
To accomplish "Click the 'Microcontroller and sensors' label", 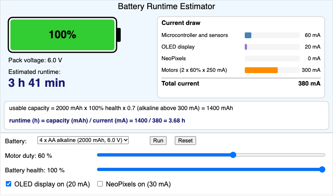I will 194,35.
